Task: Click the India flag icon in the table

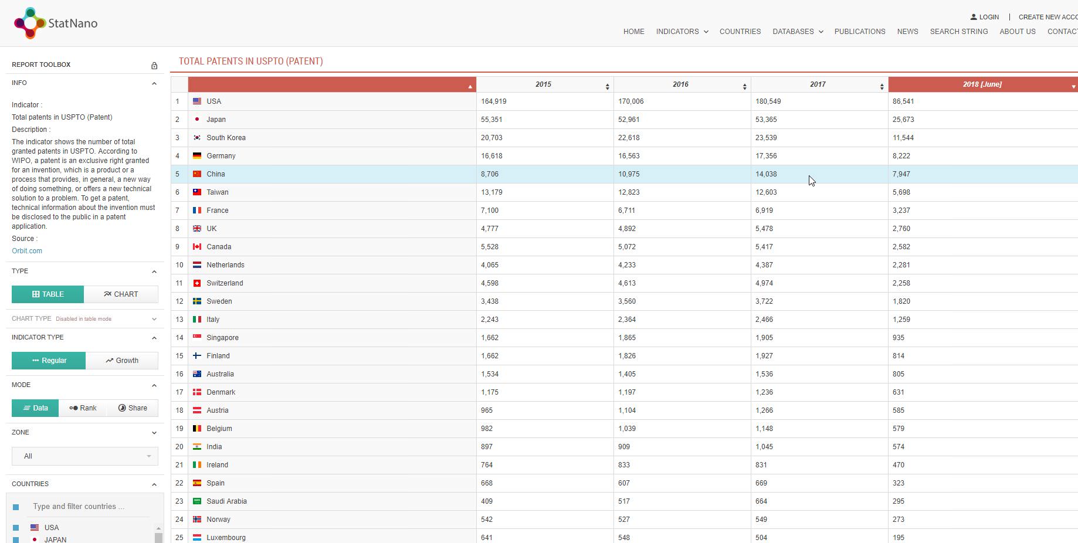Action: tap(197, 447)
